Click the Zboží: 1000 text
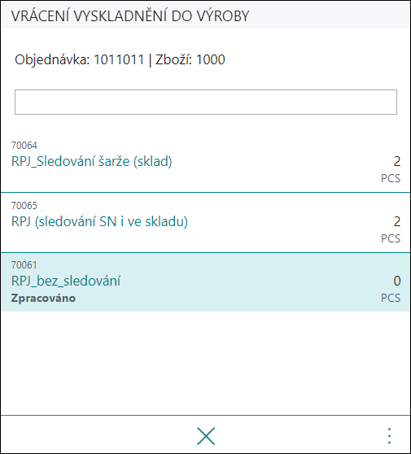The height and width of the screenshot is (454, 411). [x=190, y=60]
